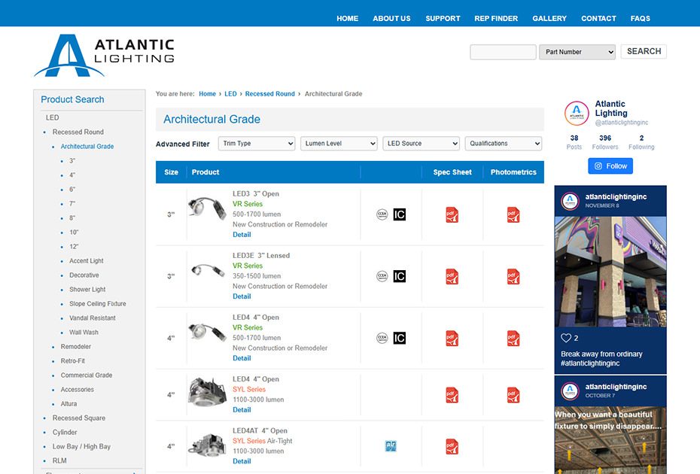This screenshot has height=474, width=700.
Task: Open the LED3E 3" Lensed photometrics PDF
Action: pyautogui.click(x=513, y=276)
